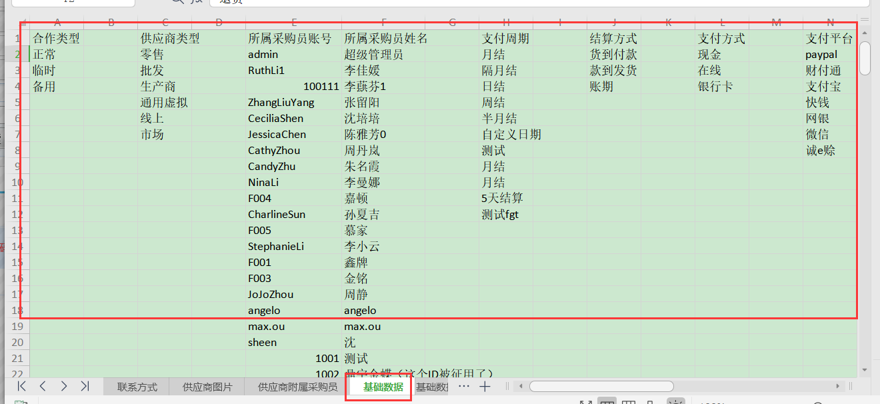Select the cell containing paypal
This screenshot has width=880, height=404.
(821, 55)
